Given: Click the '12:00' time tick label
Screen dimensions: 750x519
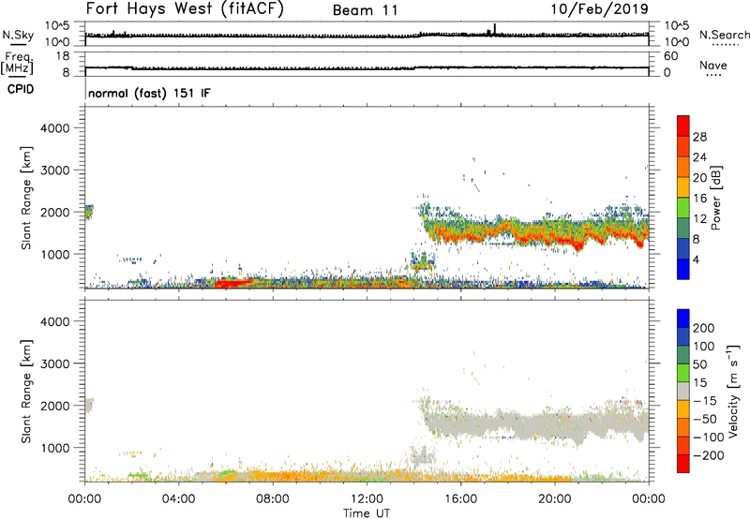Looking at the screenshot, I should click(367, 499).
